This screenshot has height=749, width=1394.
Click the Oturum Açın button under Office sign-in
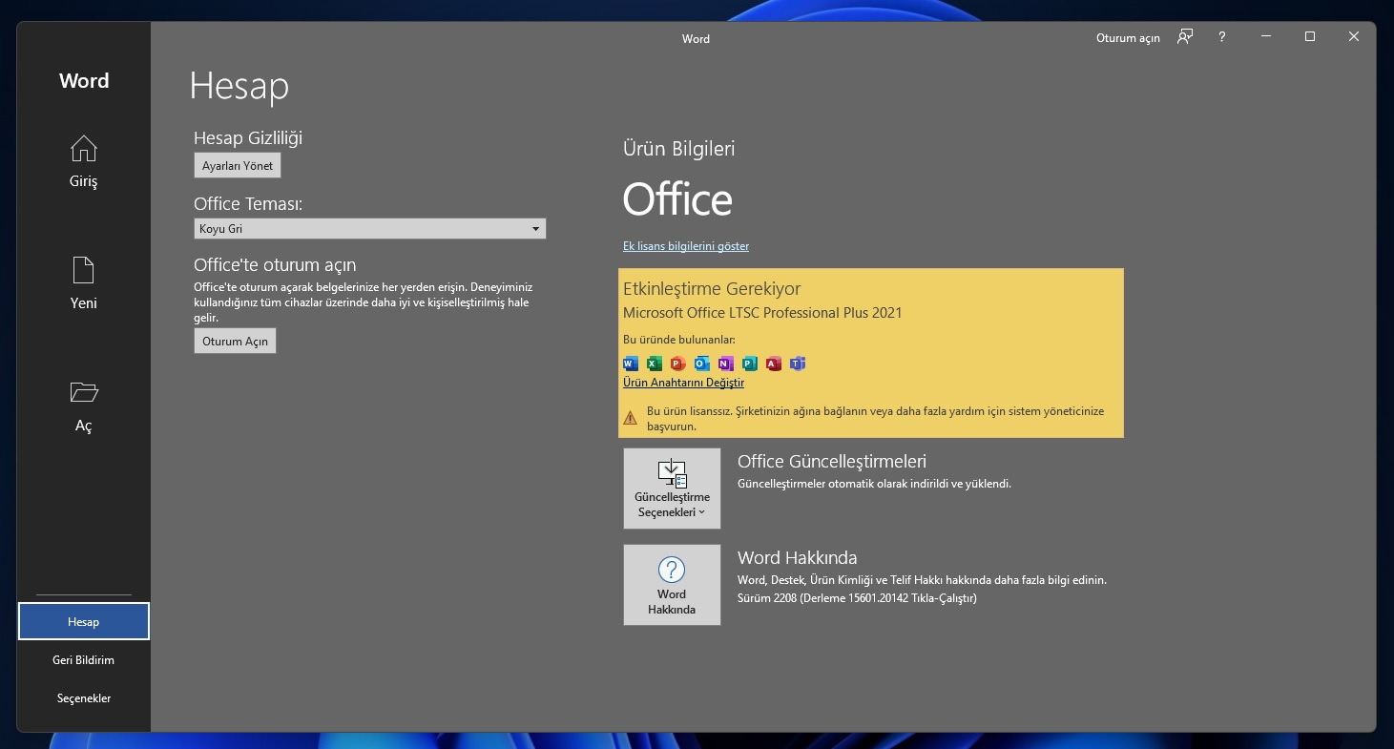coord(235,341)
